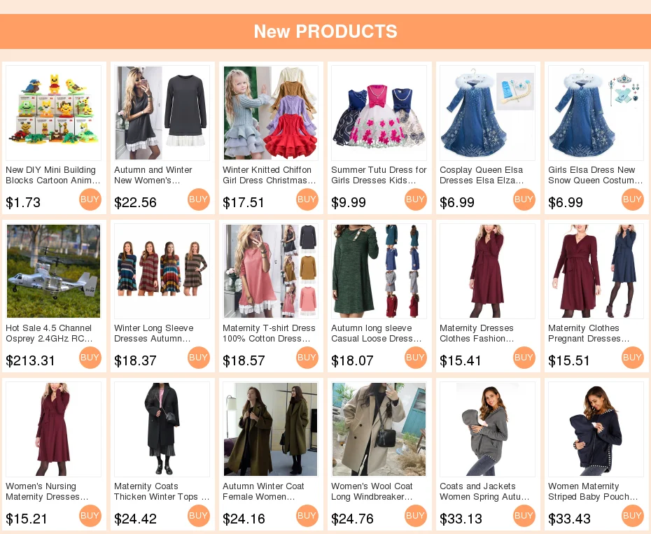Open the Maternity T-shirt Dress 100% Cotton link
The image size is (651, 534).
[x=269, y=333]
